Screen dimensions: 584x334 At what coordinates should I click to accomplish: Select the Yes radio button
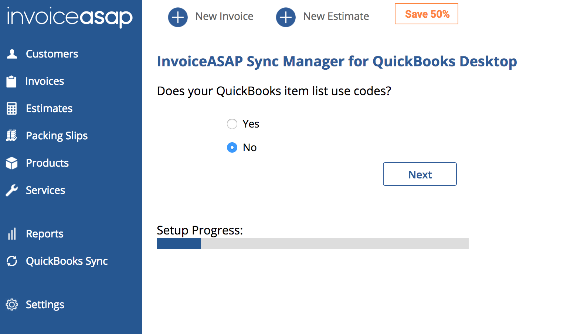[232, 124]
